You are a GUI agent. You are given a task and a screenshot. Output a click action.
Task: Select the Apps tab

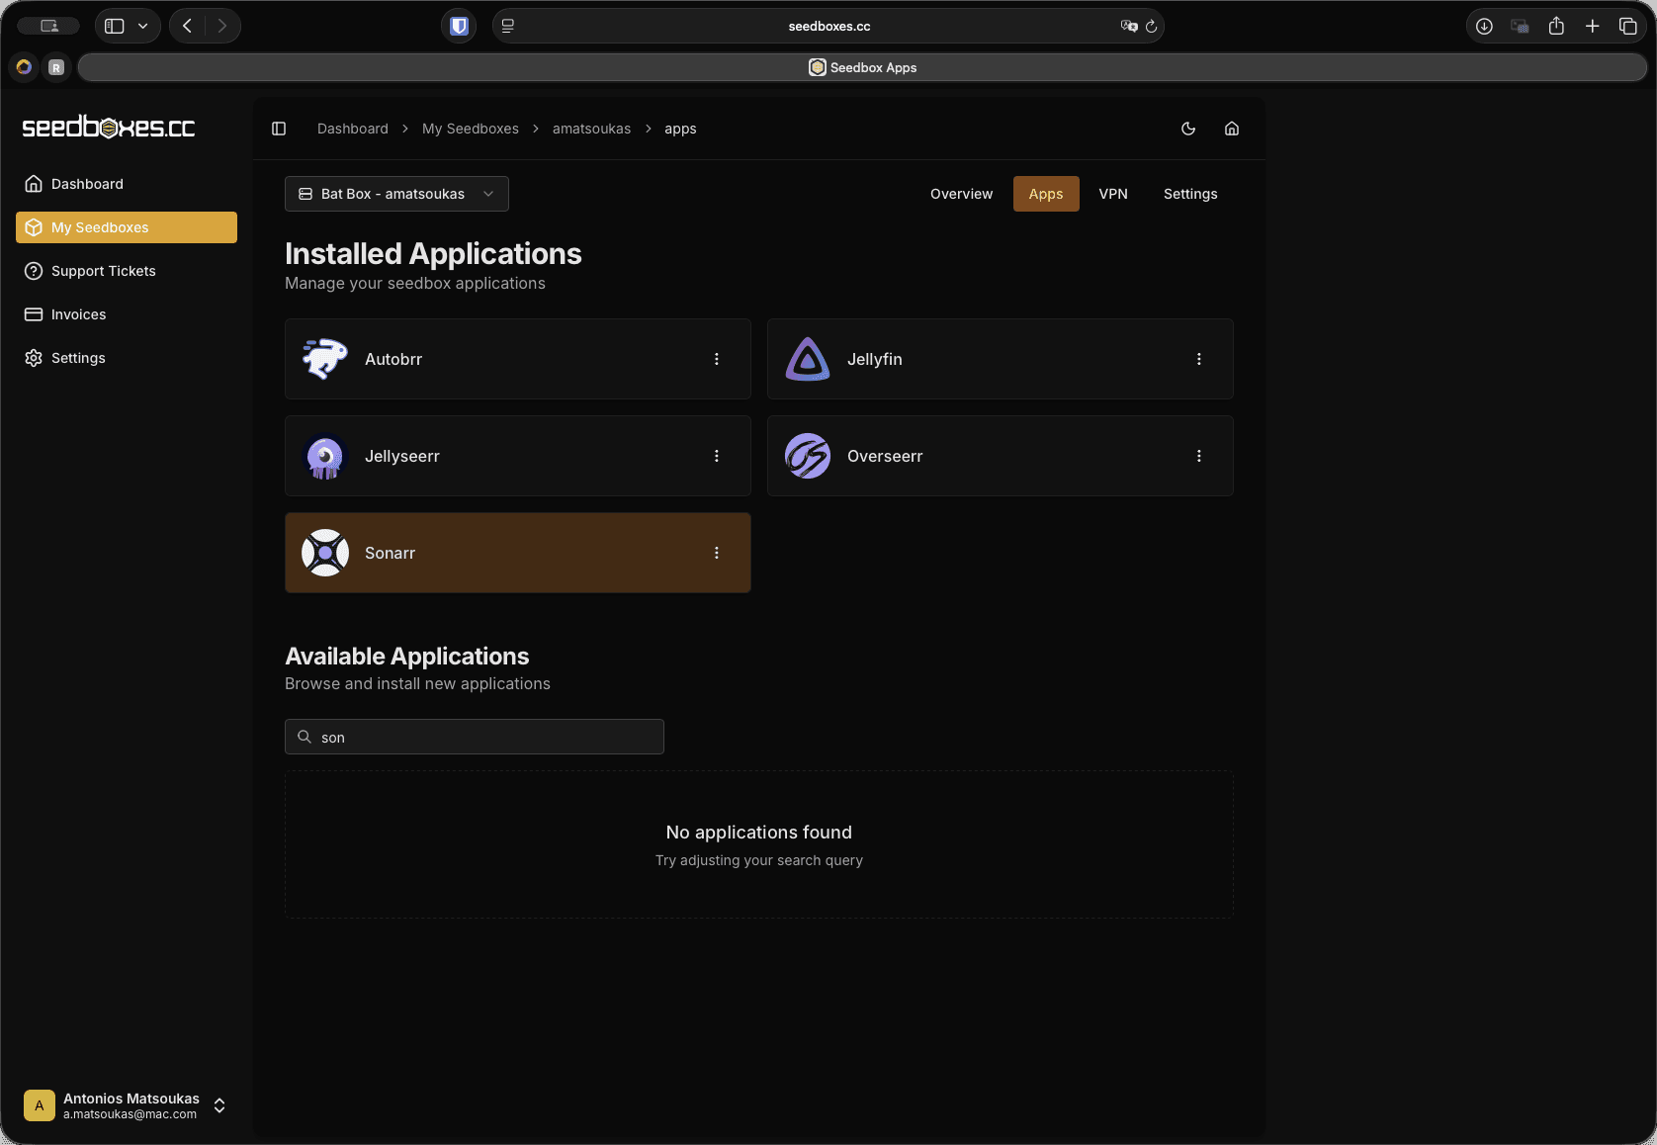tap(1046, 194)
